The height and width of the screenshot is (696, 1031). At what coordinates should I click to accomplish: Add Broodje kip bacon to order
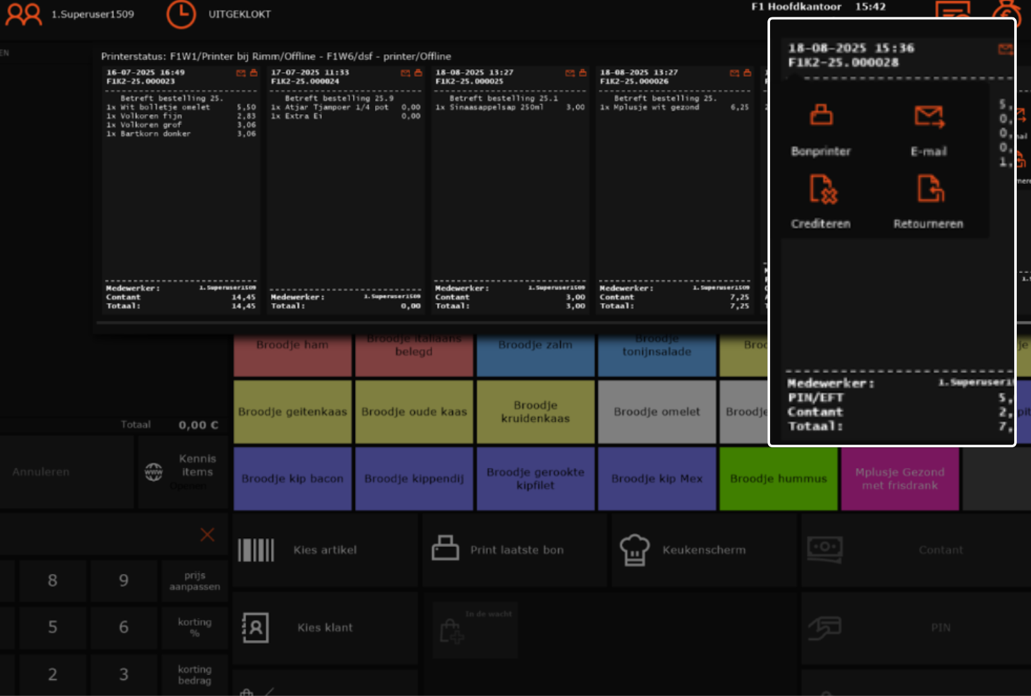(x=292, y=479)
